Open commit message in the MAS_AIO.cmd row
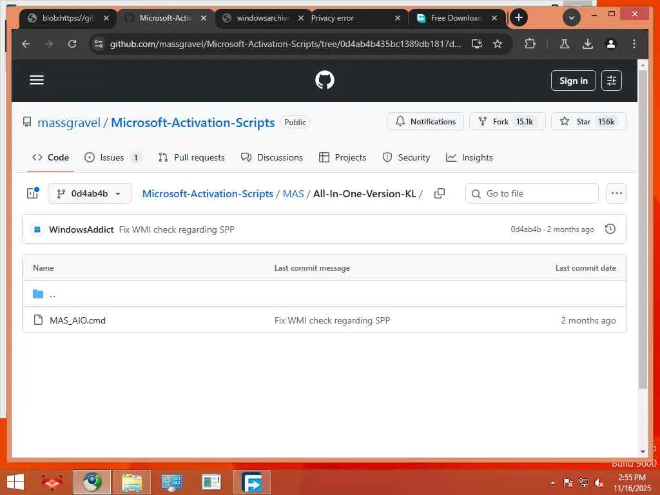This screenshot has height=495, width=660. 332,320
